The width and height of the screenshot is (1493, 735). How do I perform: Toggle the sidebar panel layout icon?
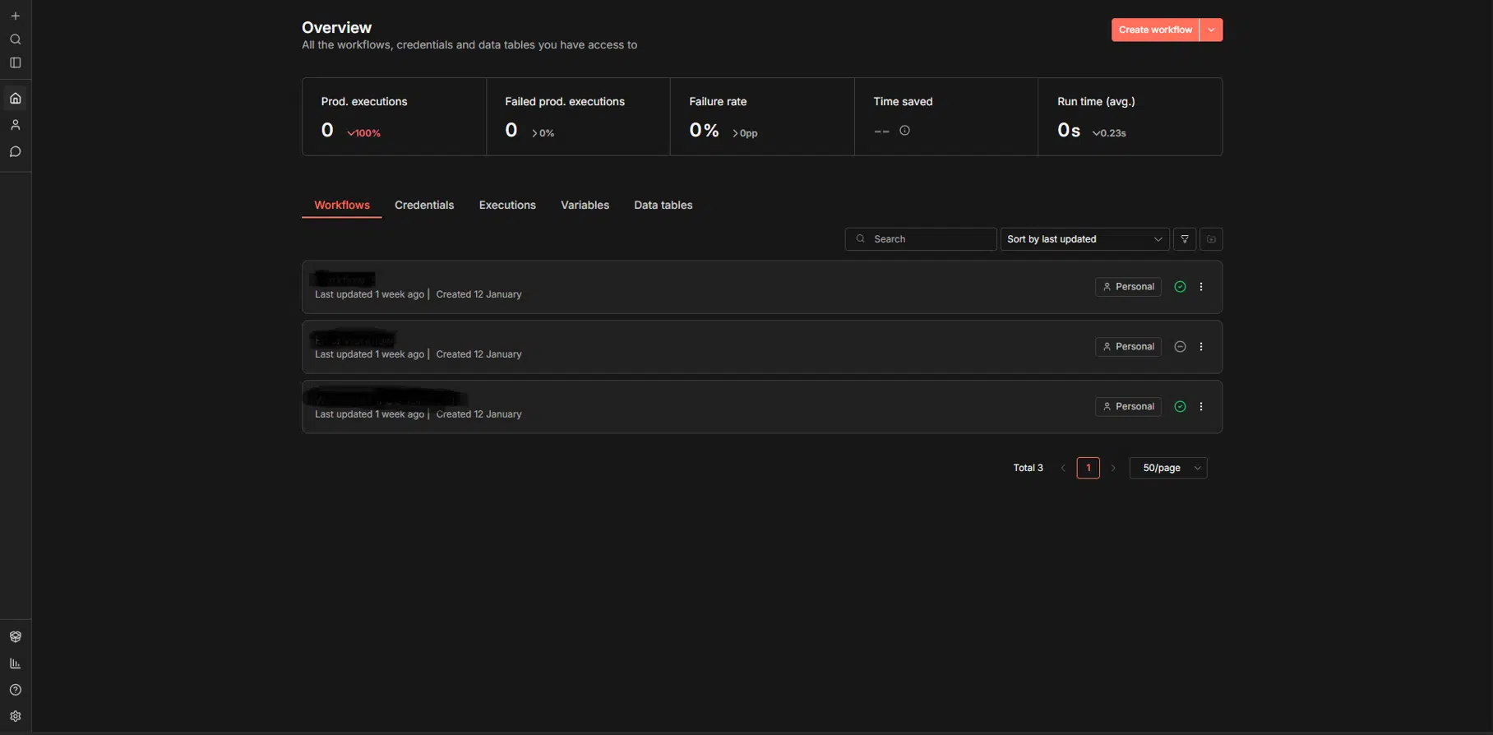[16, 62]
